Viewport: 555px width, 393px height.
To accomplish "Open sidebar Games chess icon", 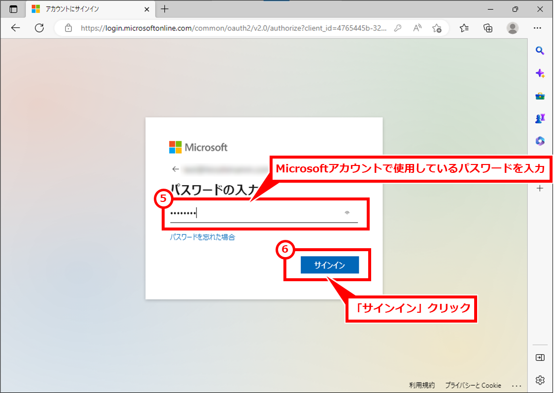I will [x=540, y=119].
